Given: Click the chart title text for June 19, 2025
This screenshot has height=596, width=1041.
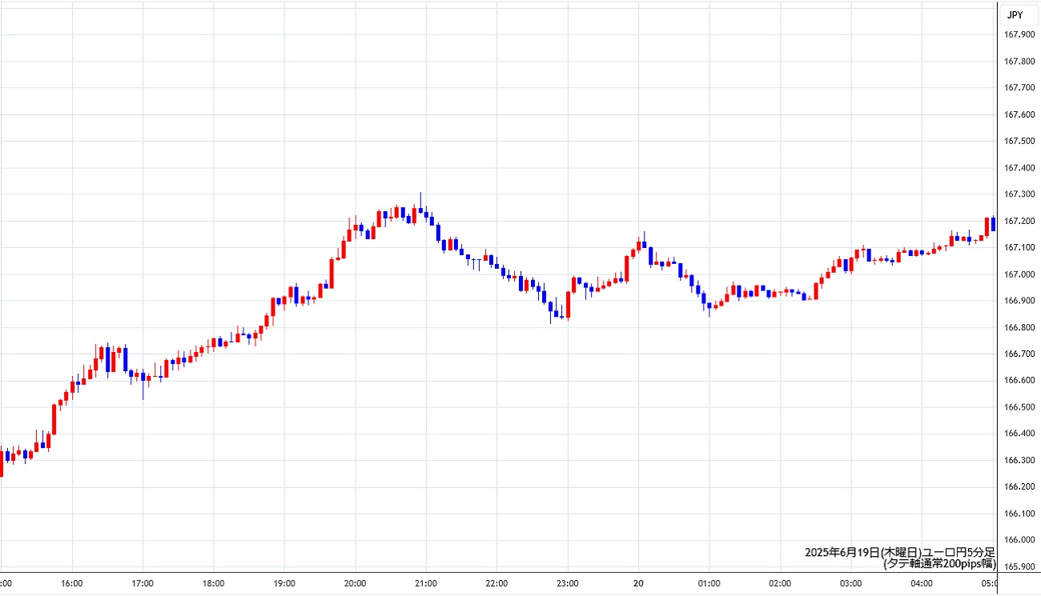Looking at the screenshot, I should tap(899, 553).
